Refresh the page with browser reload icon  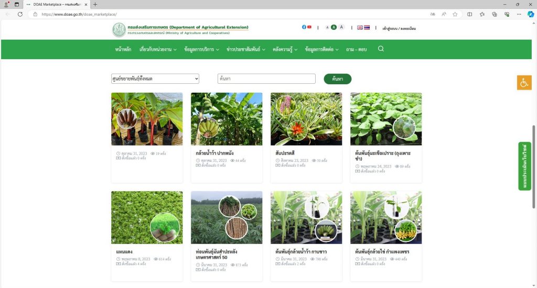click(20, 14)
